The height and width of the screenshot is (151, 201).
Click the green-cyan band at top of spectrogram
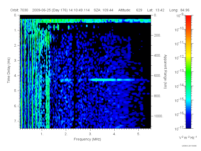click(85, 21)
